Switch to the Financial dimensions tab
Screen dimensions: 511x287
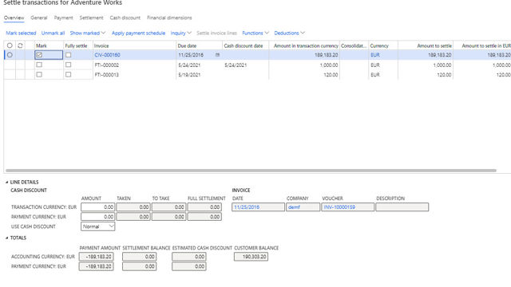click(x=169, y=18)
